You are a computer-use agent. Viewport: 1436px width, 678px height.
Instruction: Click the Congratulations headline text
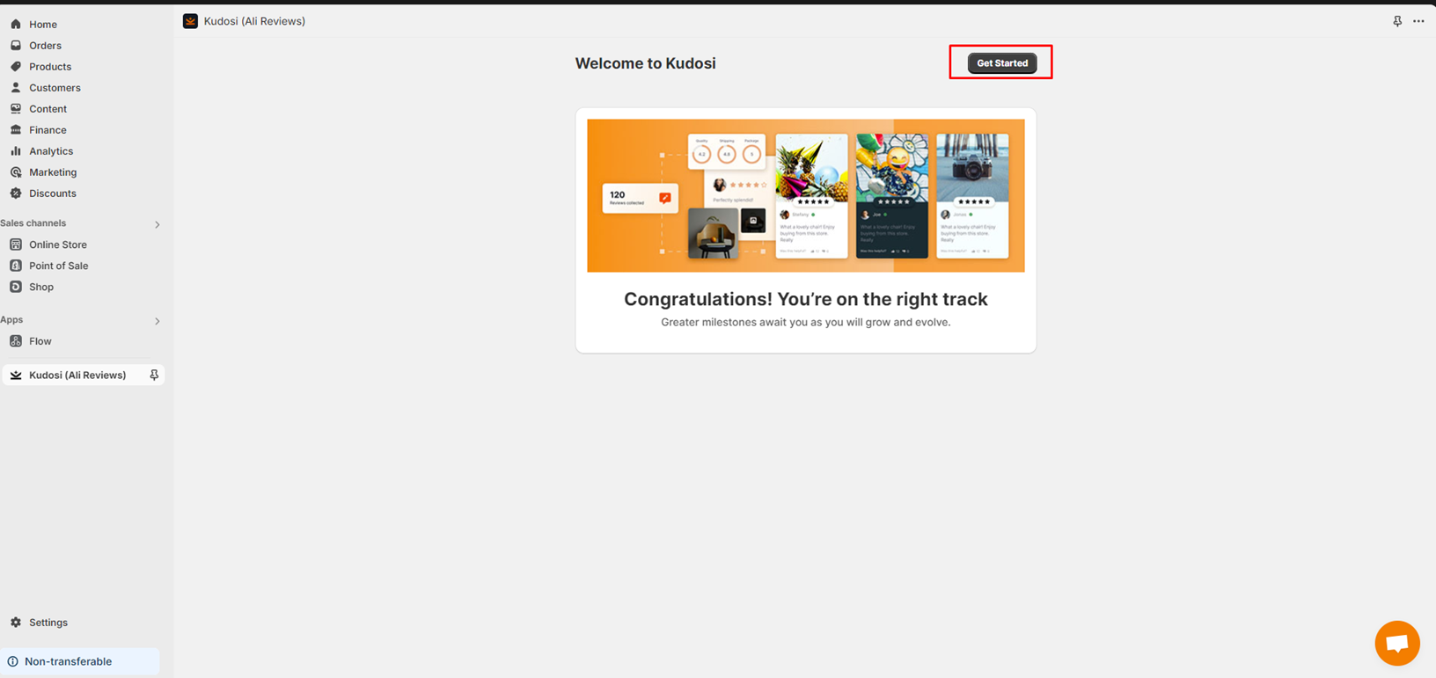tap(806, 299)
